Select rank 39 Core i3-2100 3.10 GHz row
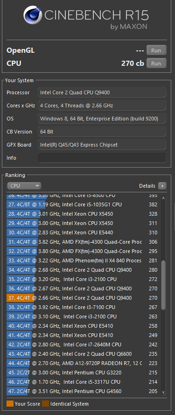The image size is (175, 415). [x=83, y=317]
